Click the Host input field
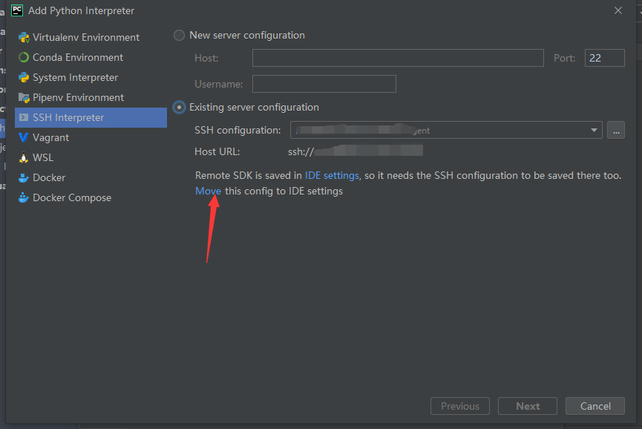 [398, 58]
